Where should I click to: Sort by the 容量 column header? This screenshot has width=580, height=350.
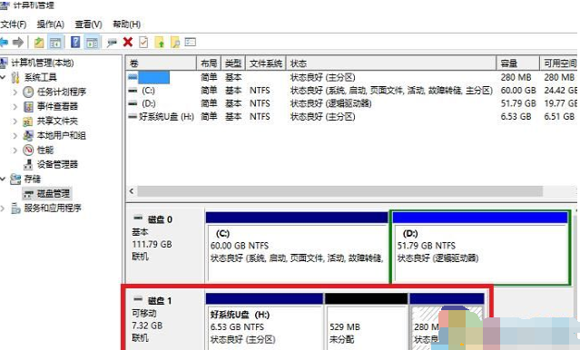pyautogui.click(x=518, y=63)
